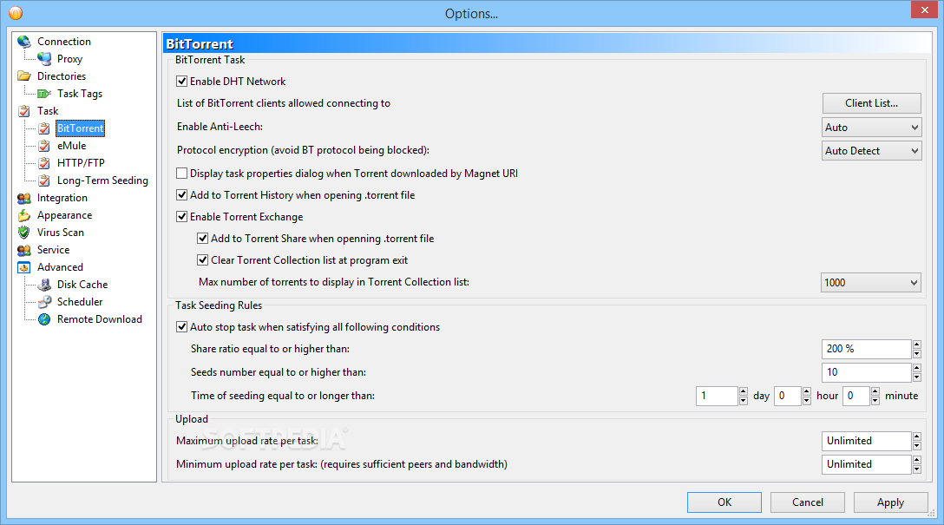Click the Long-Term Seeding icon

[x=44, y=180]
